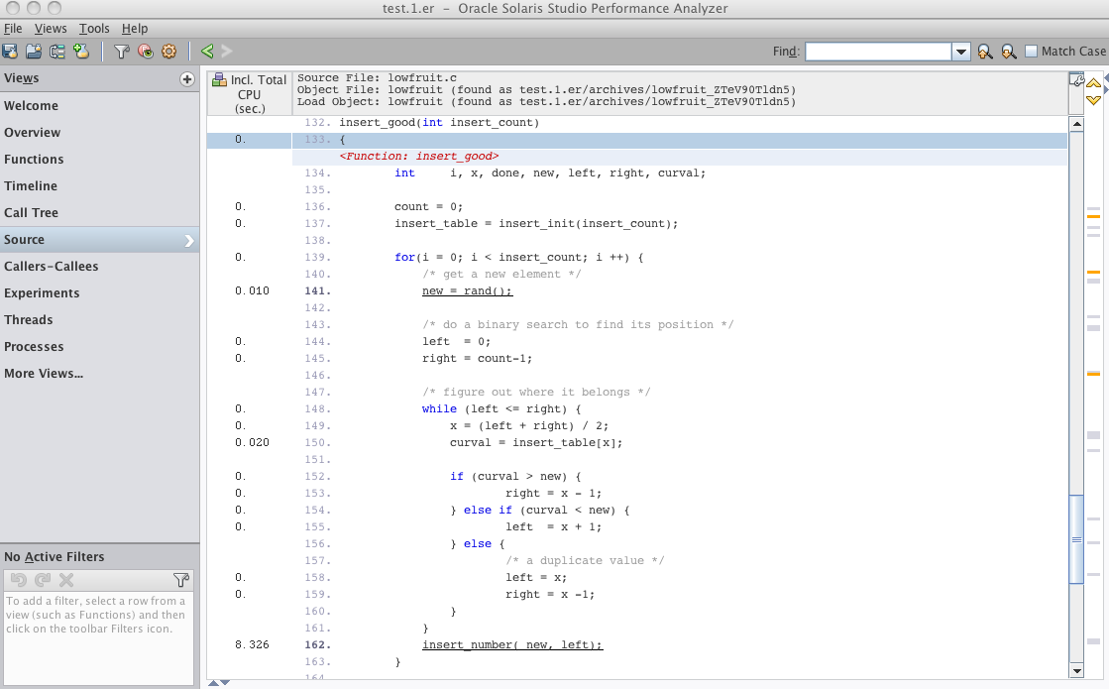Viewport: 1109px width, 689px height.
Task: Click the lowest orange marker in the overview strip
Action: point(1093,374)
